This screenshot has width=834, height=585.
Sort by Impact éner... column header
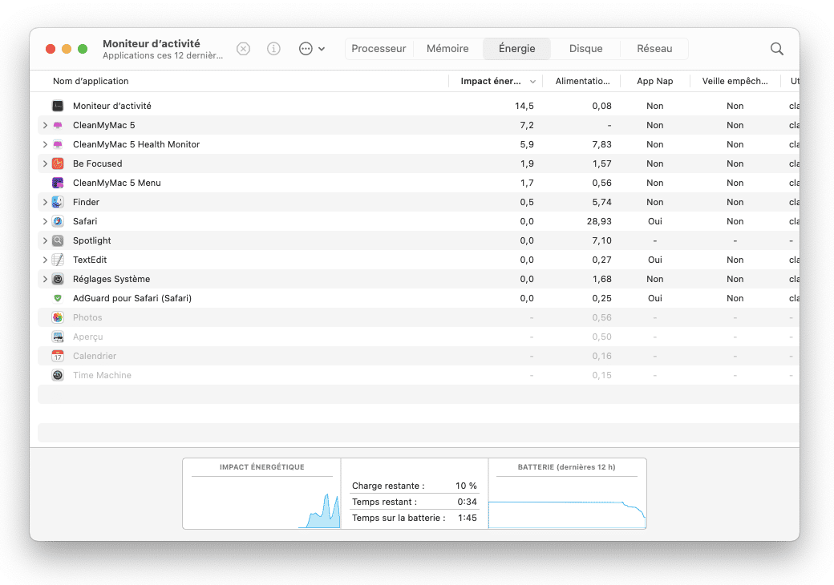pos(496,81)
